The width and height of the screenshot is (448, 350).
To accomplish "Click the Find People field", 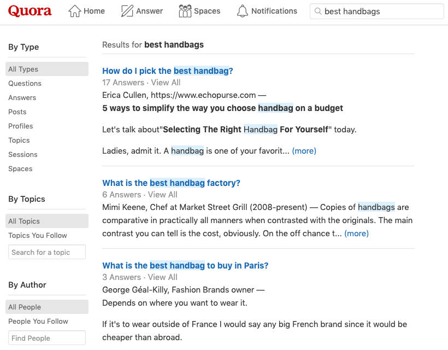I will (x=47, y=338).
